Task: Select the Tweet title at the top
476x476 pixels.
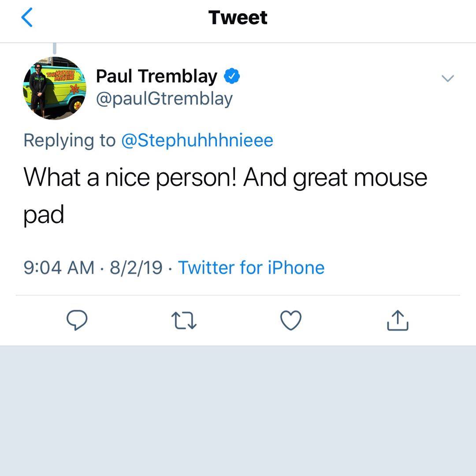Action: [238, 17]
